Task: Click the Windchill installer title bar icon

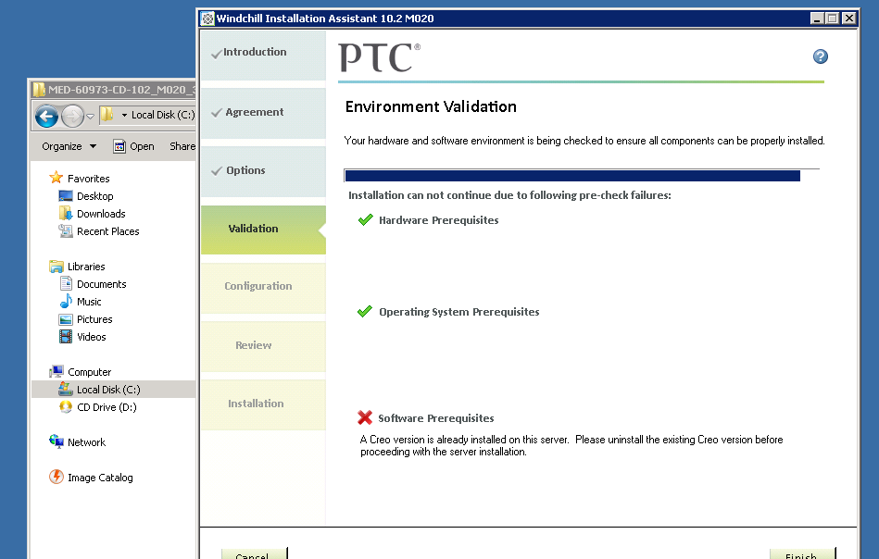Action: [x=208, y=19]
